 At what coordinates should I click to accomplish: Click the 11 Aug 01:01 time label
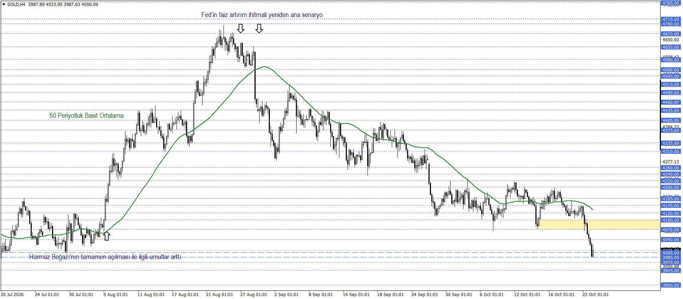click(x=151, y=294)
